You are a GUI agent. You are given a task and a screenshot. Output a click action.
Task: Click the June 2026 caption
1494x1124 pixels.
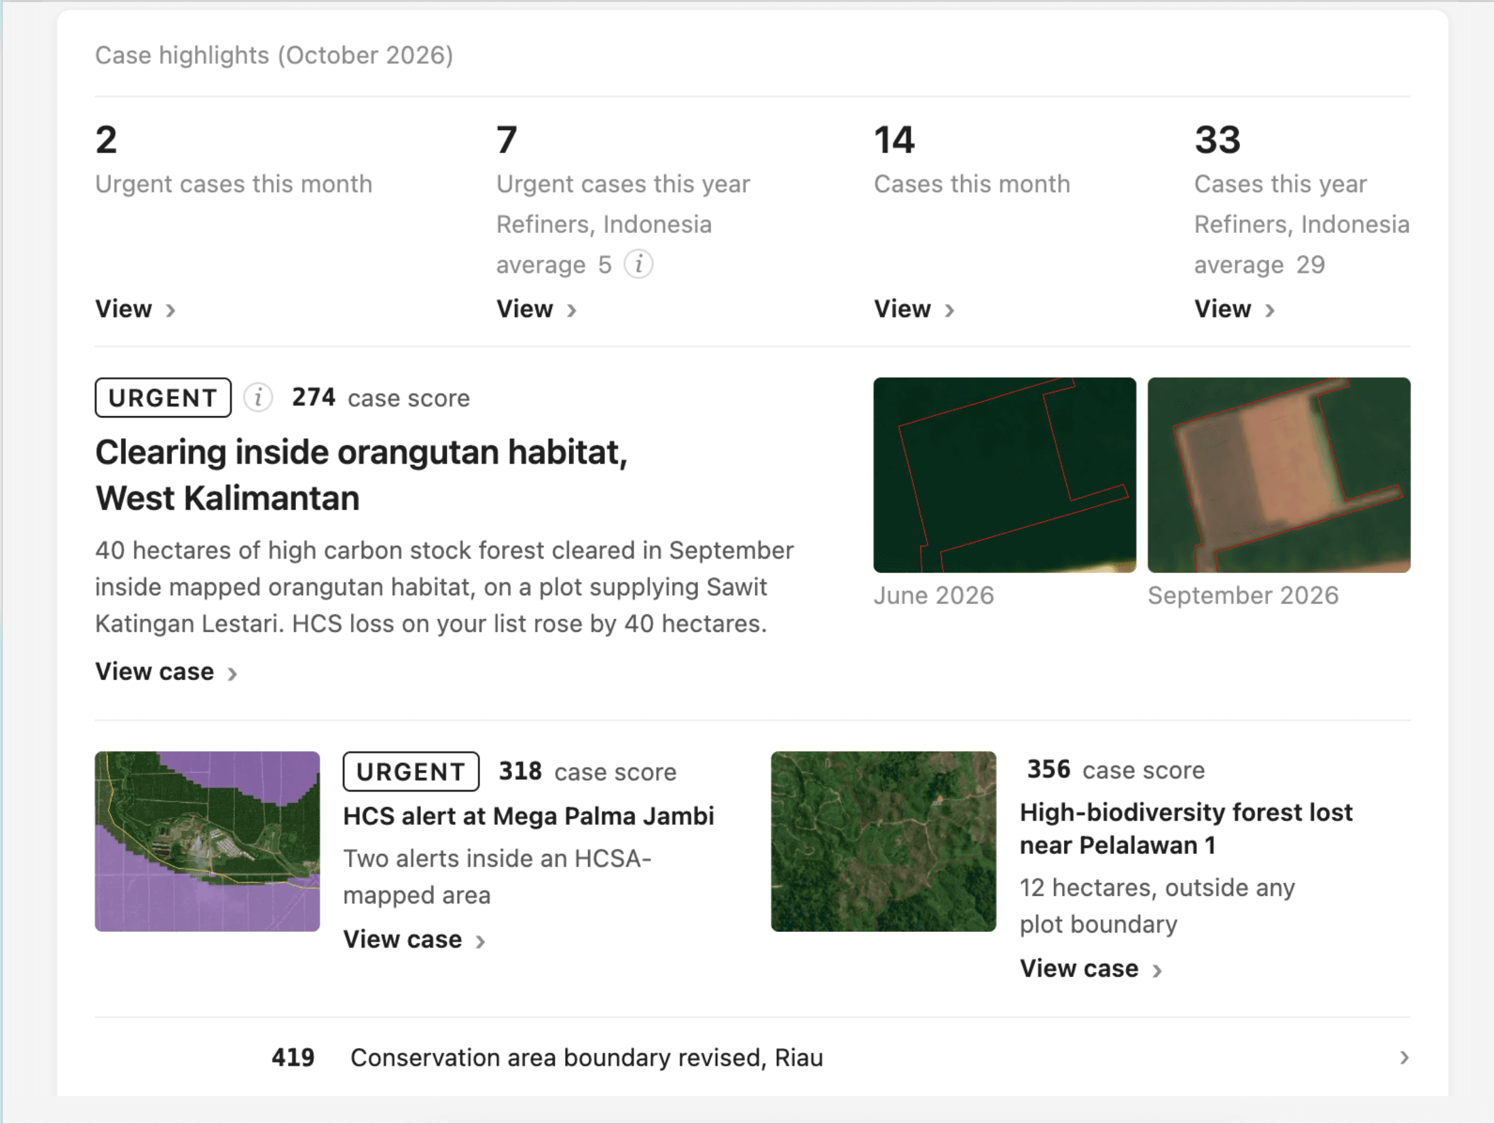tap(934, 595)
